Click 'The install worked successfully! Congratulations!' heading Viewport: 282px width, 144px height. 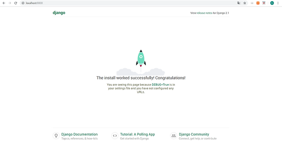pos(141,78)
